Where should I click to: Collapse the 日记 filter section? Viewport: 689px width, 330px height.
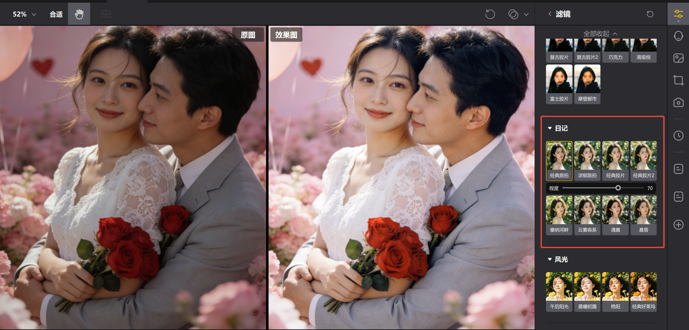click(550, 128)
